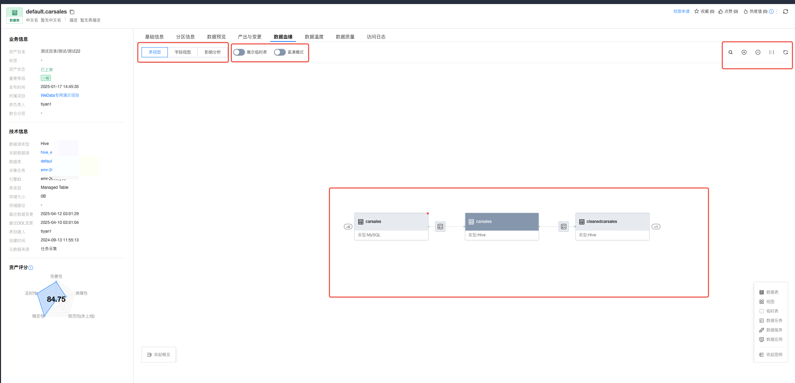
Task: Select the 字段视图 view option
Action: (183, 52)
